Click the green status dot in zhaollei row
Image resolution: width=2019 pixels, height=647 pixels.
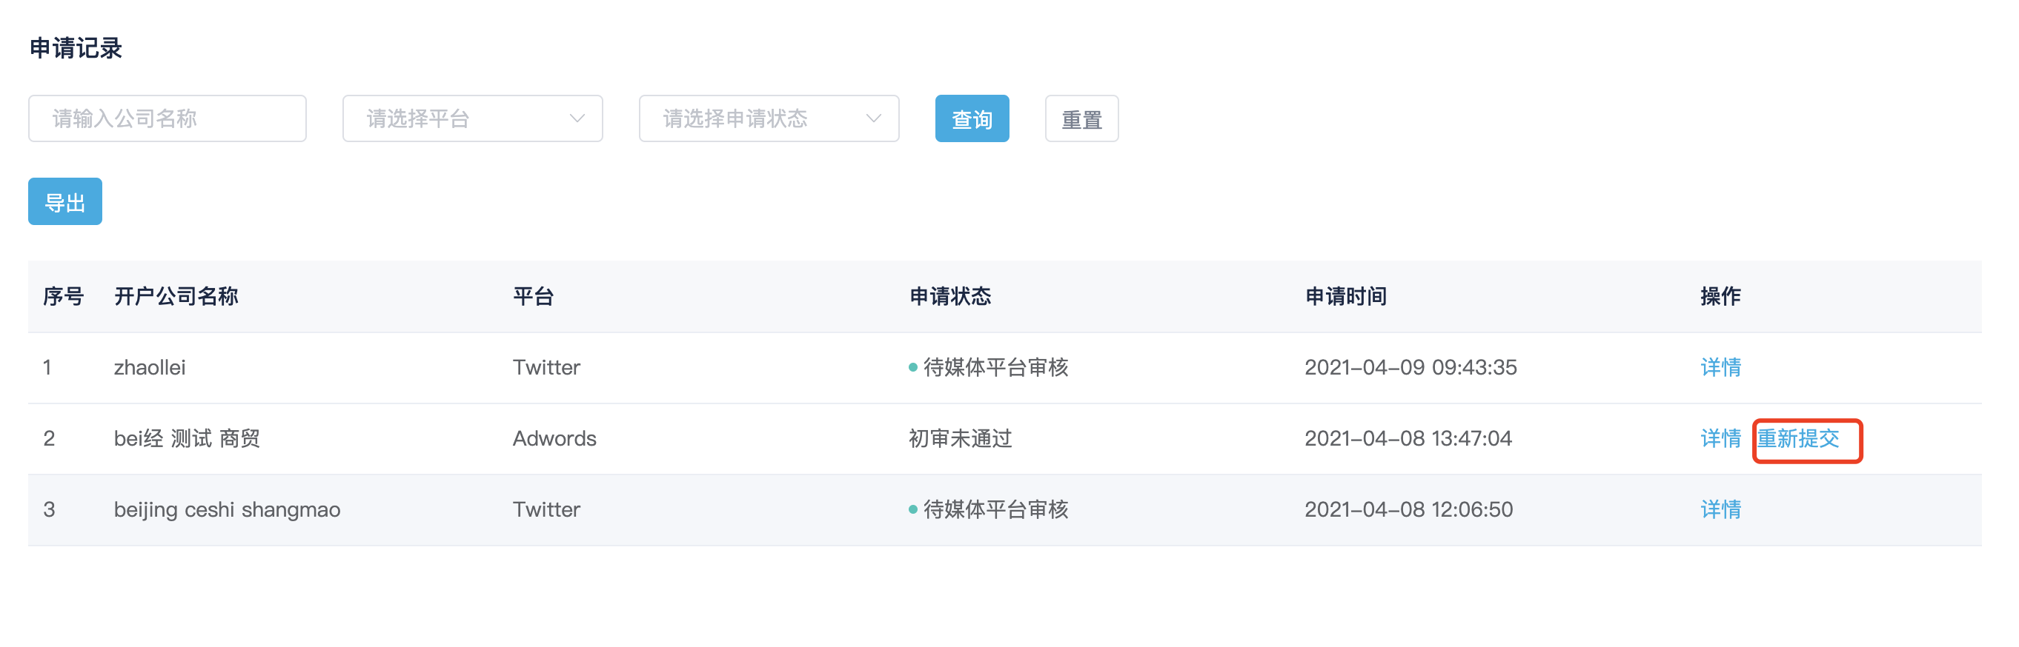912,367
